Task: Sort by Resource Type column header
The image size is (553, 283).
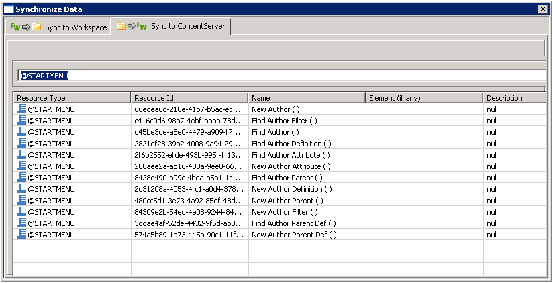Action: point(72,98)
